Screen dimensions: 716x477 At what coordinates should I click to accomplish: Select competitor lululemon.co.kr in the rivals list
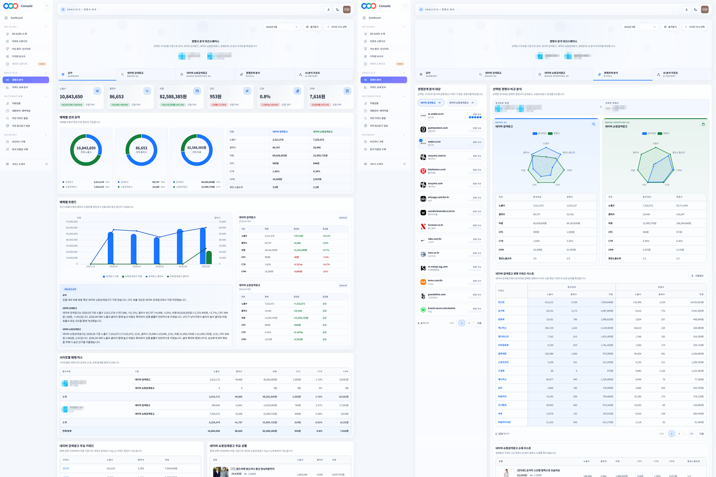click(x=450, y=171)
